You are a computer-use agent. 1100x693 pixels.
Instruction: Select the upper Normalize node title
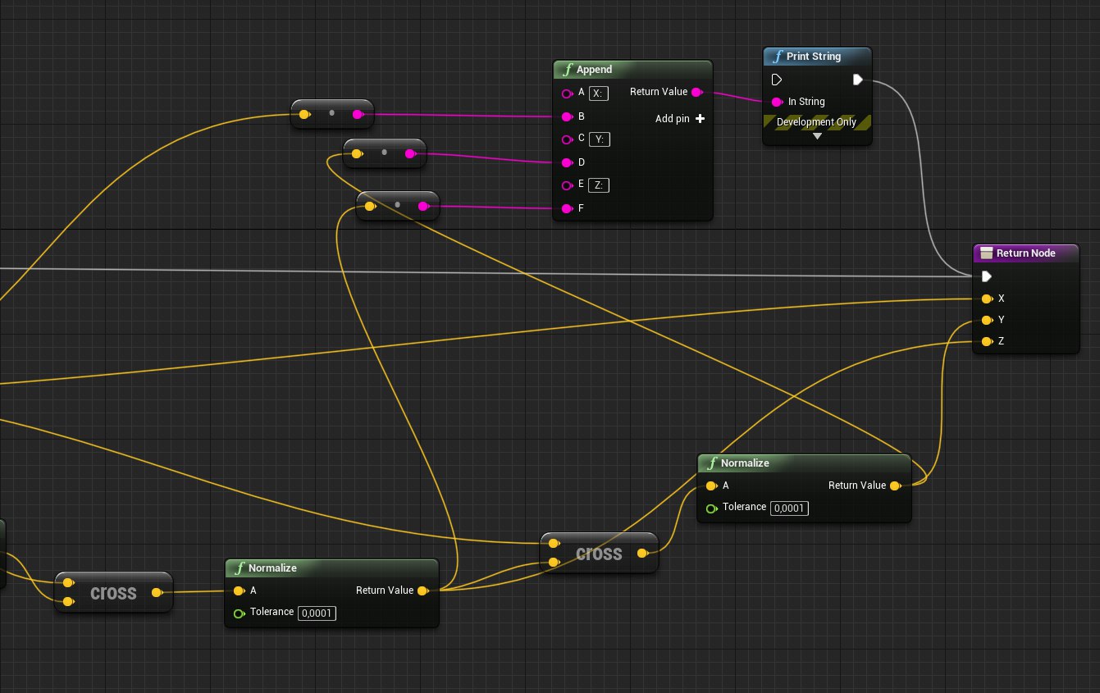pyautogui.click(x=745, y=463)
